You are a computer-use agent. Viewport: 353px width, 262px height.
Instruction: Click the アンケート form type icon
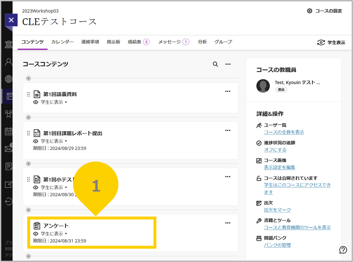pos(37,226)
